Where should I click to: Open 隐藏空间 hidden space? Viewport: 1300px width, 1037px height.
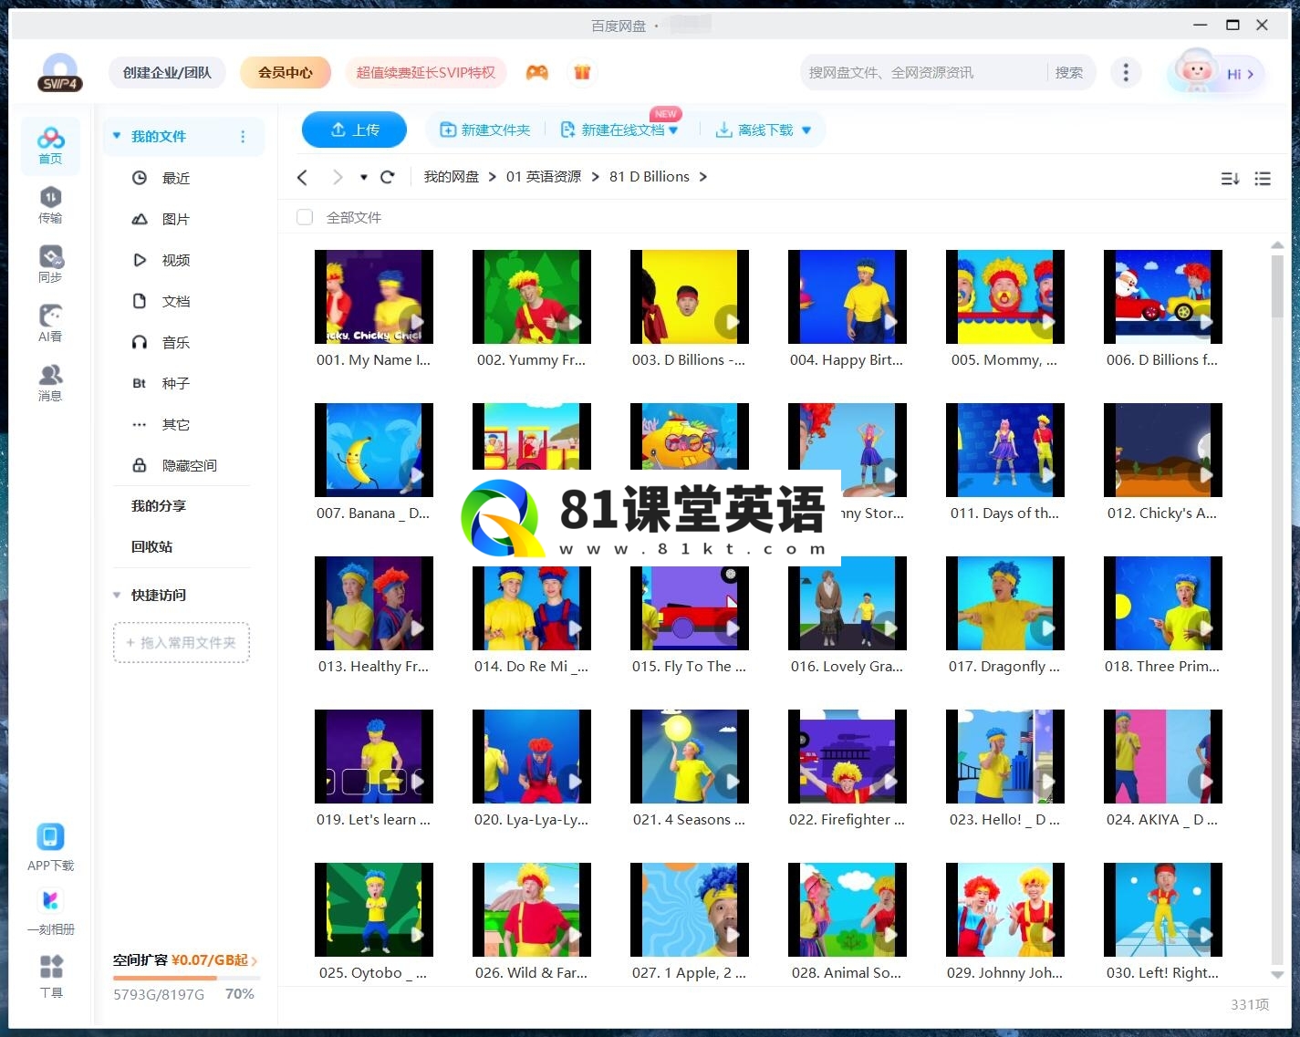pyautogui.click(x=190, y=465)
